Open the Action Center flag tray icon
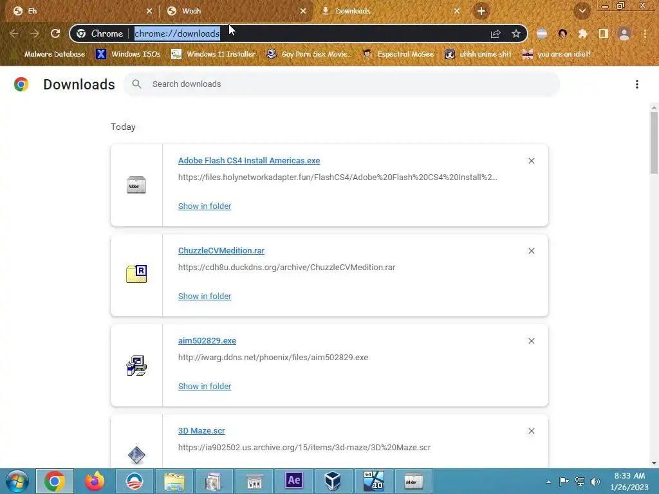The image size is (659, 494). (x=564, y=481)
